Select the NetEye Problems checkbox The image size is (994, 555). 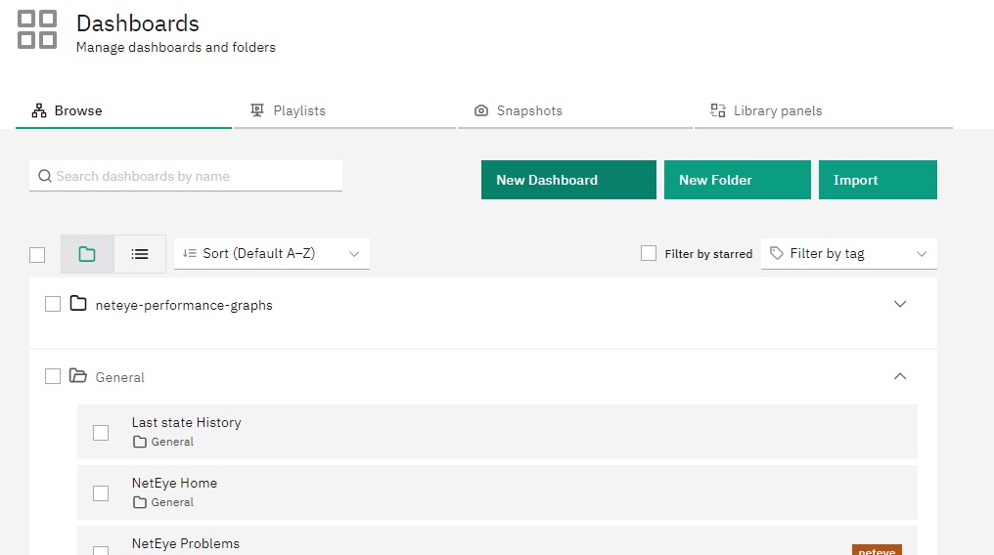pyautogui.click(x=101, y=550)
